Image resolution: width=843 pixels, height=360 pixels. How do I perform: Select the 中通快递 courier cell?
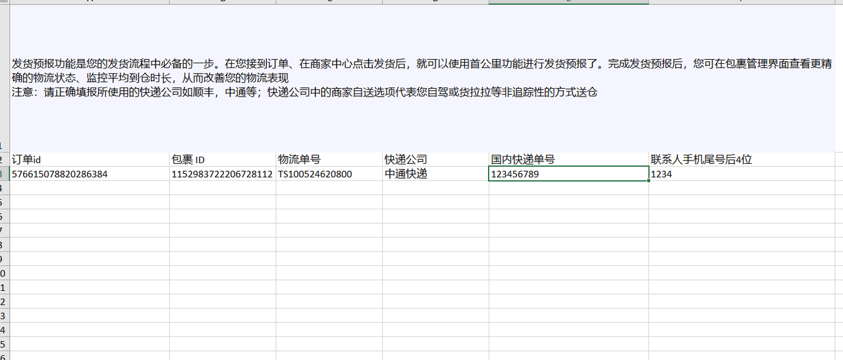pyautogui.click(x=435, y=174)
